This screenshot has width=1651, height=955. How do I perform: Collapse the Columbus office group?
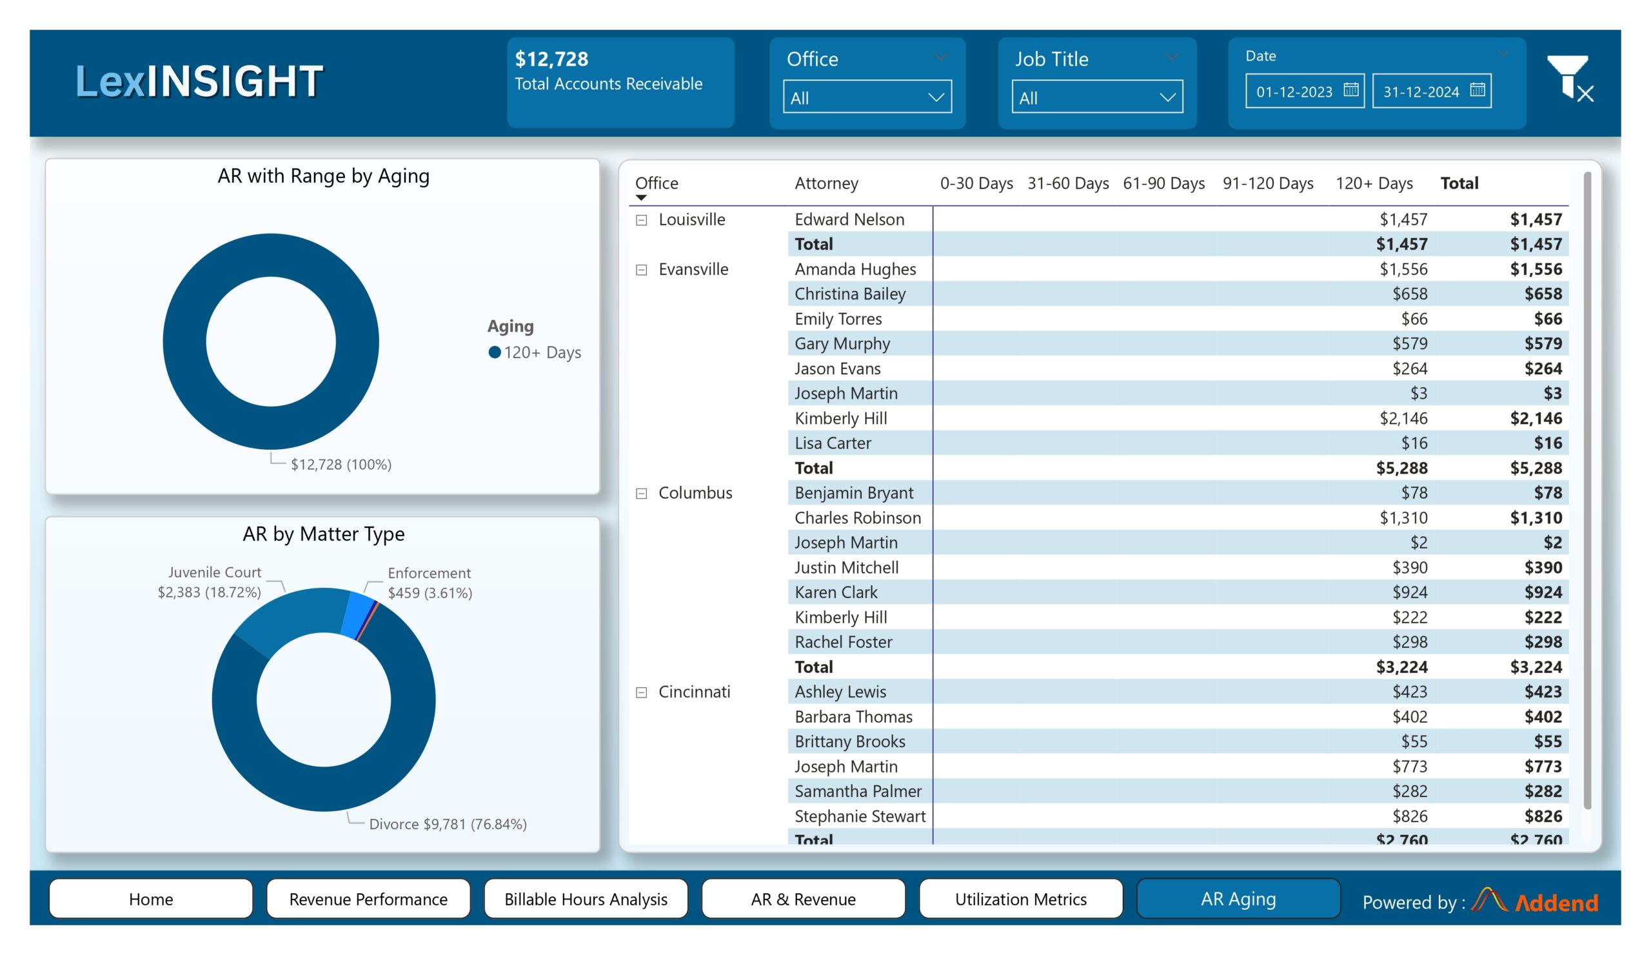pyautogui.click(x=642, y=494)
